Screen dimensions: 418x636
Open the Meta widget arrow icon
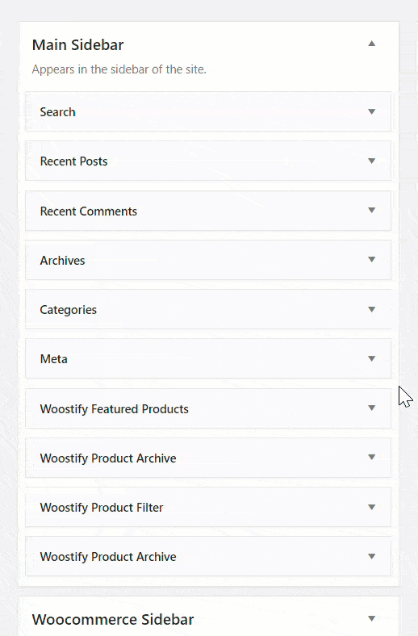[371, 358]
